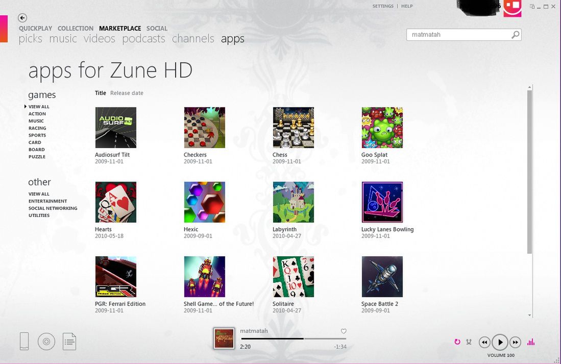561x364 pixels.
Task: Open the Lucky Lanes Bowling icon
Action: tap(382, 202)
